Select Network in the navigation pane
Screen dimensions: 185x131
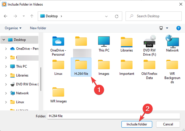19,93
